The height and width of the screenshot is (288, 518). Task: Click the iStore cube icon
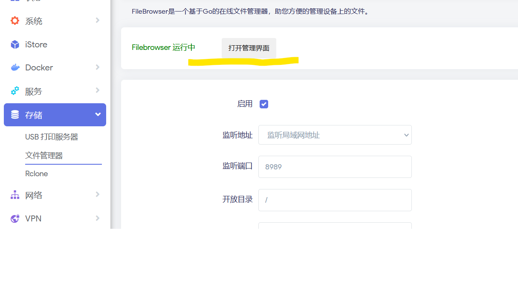tap(15, 44)
